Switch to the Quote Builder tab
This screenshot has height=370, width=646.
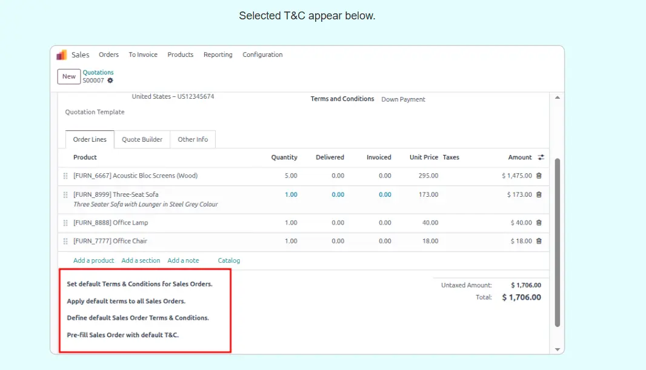pyautogui.click(x=142, y=139)
